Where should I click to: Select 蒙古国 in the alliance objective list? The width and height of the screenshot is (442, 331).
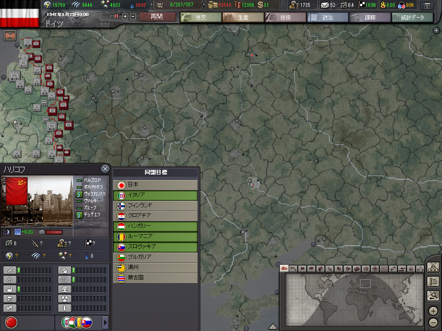(155, 278)
